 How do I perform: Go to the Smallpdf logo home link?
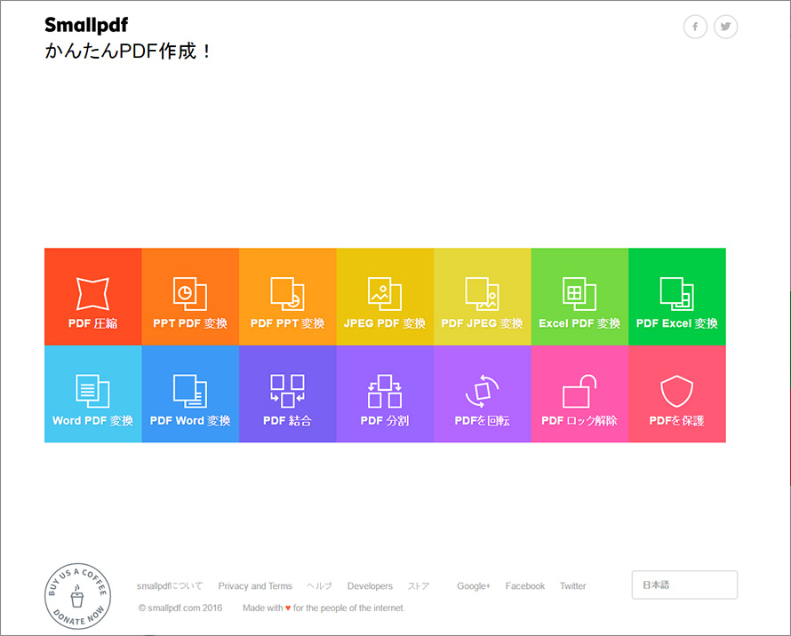coord(86,25)
